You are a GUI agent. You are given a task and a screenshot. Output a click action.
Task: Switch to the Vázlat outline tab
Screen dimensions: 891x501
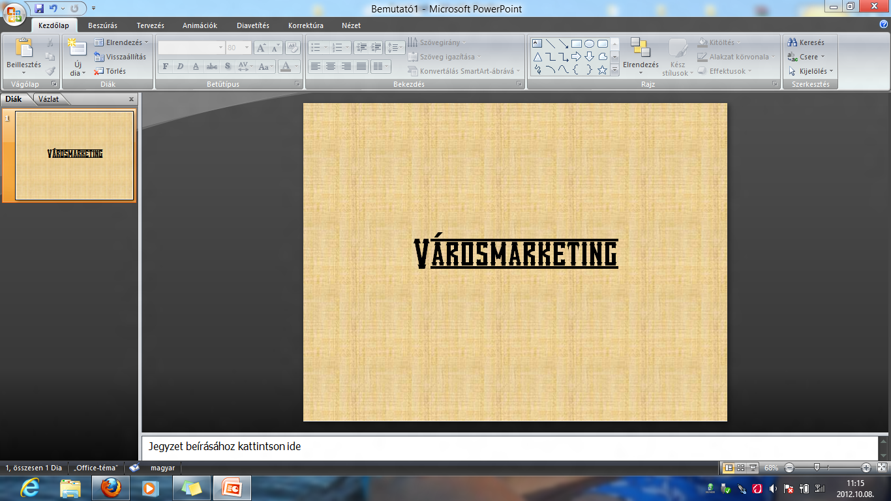pyautogui.click(x=49, y=99)
